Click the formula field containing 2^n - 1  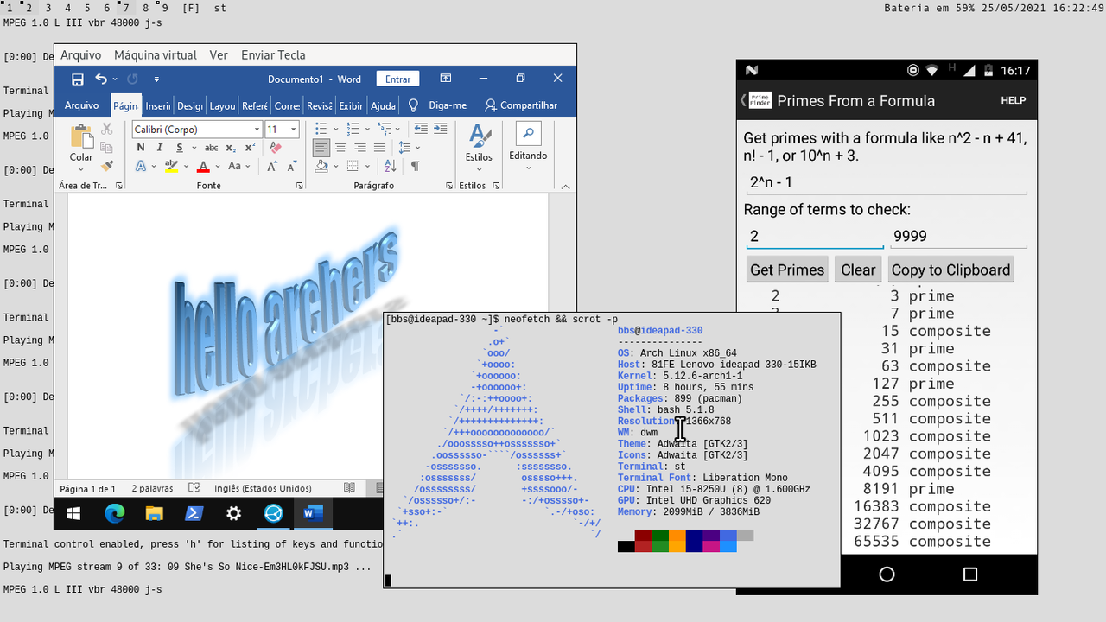tap(887, 182)
